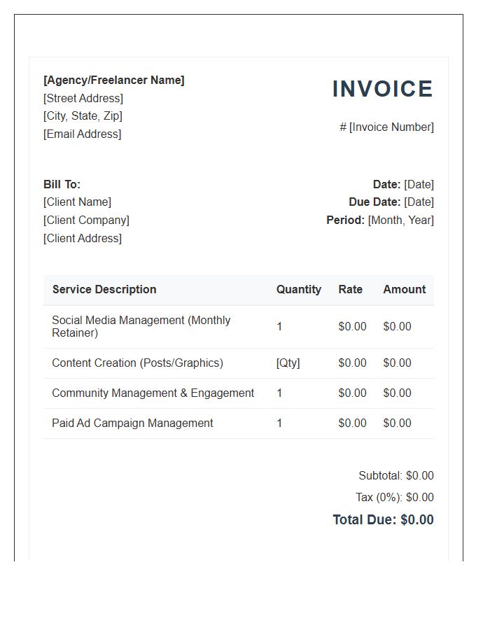This screenshot has height=630, width=490.
Task: Select the [Client Address] placeholder
Action: (x=83, y=238)
